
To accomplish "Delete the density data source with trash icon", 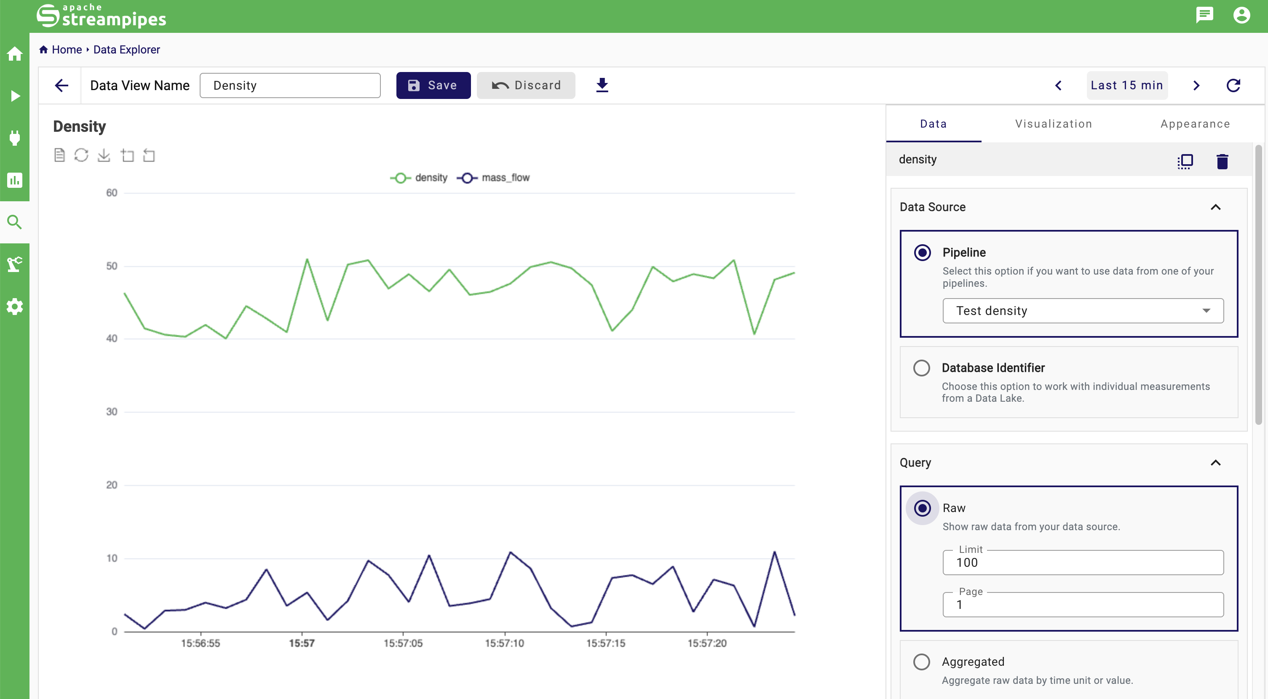I will [x=1222, y=161].
